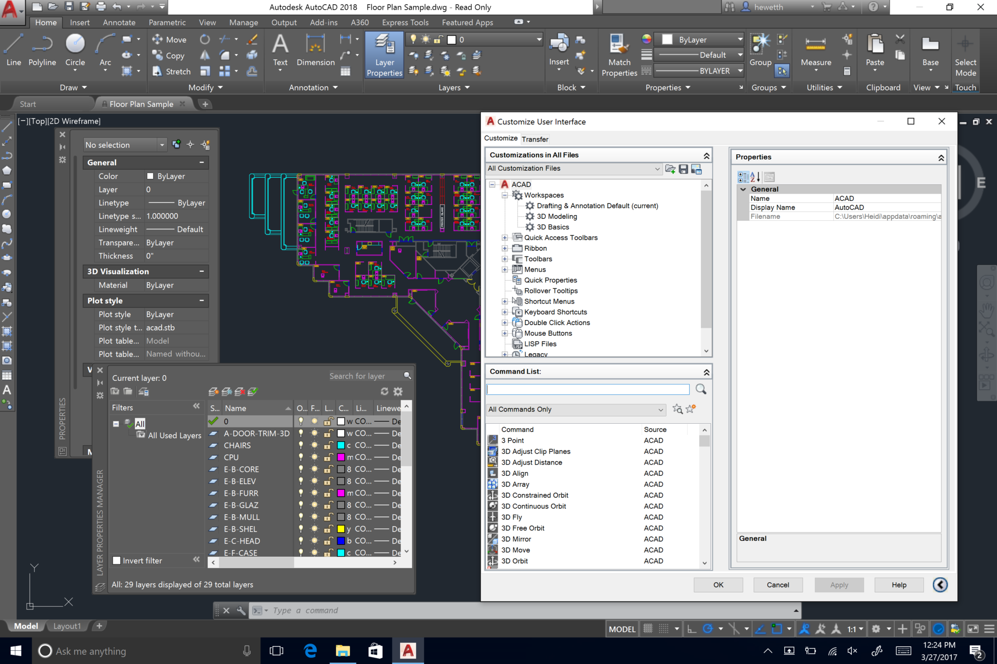Toggle lock icon for CPU layer
The height and width of the screenshot is (664, 997).
329,457
